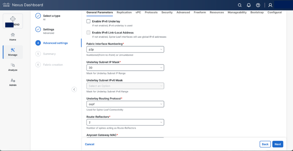Image resolution: width=293 pixels, height=151 pixels.
Task: Click the Anycast Gateway MAC input field
Action: coord(125,138)
